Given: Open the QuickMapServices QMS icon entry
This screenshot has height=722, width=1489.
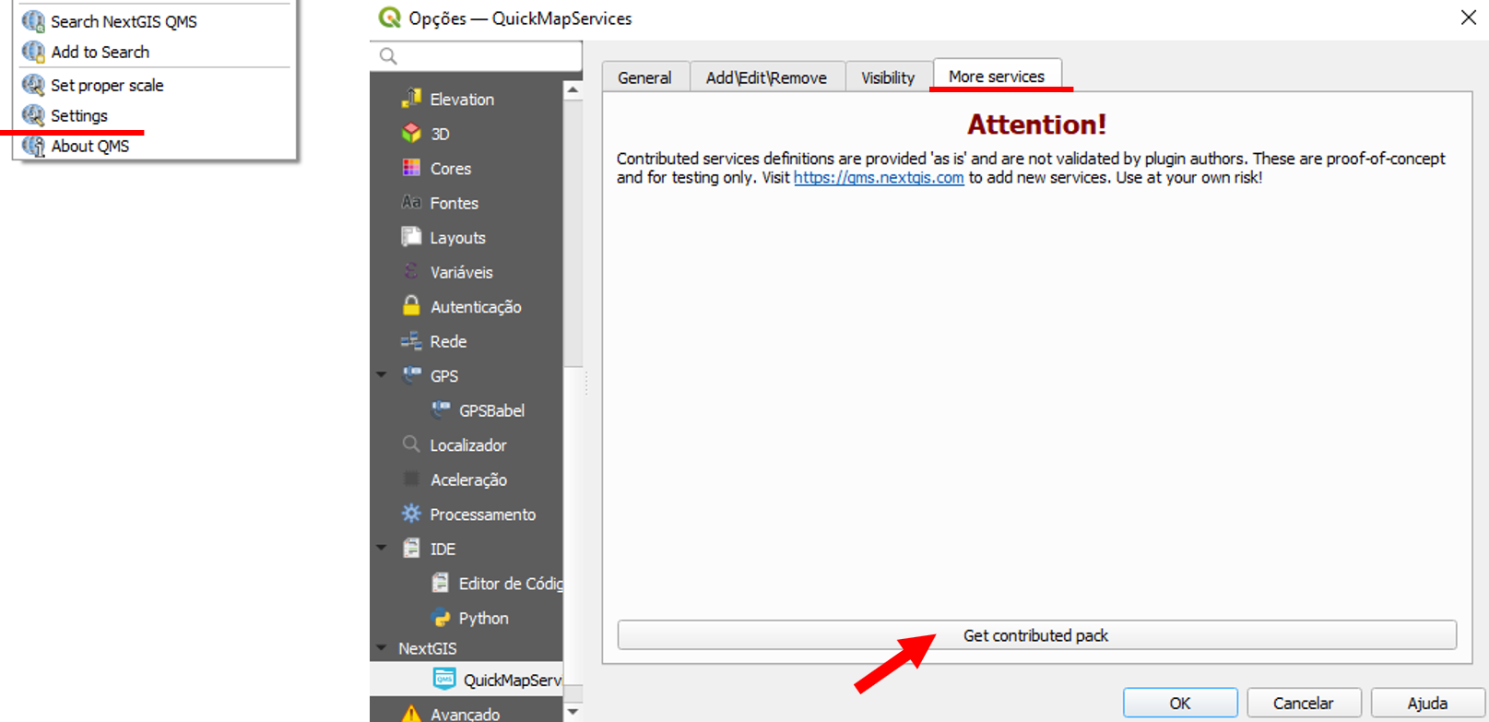Looking at the screenshot, I should pos(444,679).
